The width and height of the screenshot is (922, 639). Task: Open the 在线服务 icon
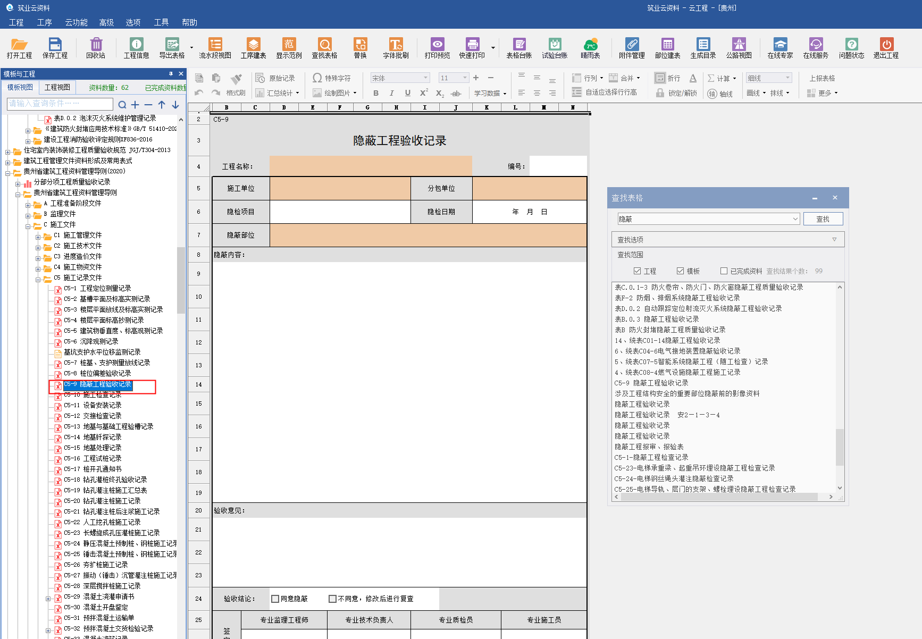[816, 48]
